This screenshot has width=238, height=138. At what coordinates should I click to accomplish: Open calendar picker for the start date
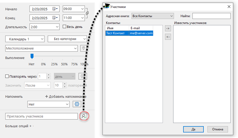[55, 9]
